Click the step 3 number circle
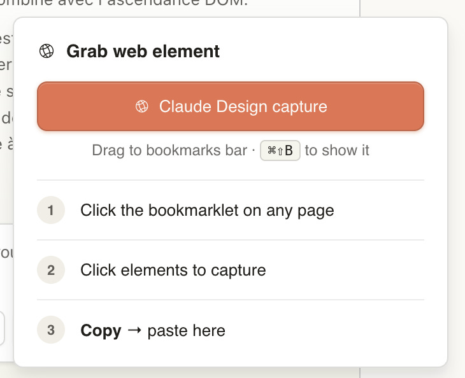The width and height of the screenshot is (465, 378). point(51,330)
